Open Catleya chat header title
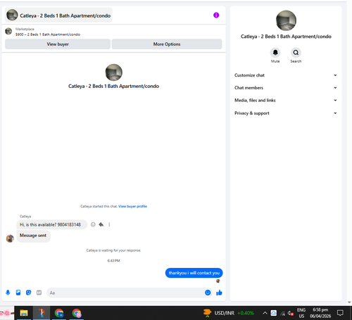 click(58, 15)
